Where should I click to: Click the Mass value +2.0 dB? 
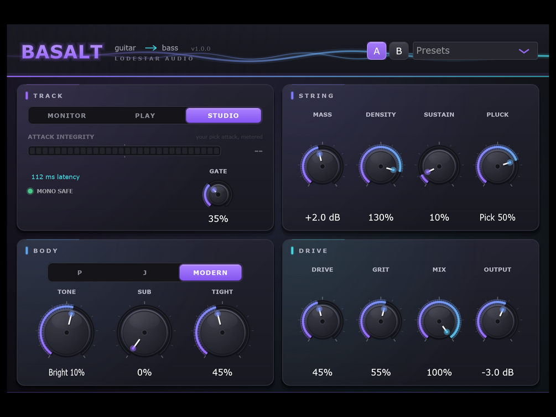[x=323, y=217]
